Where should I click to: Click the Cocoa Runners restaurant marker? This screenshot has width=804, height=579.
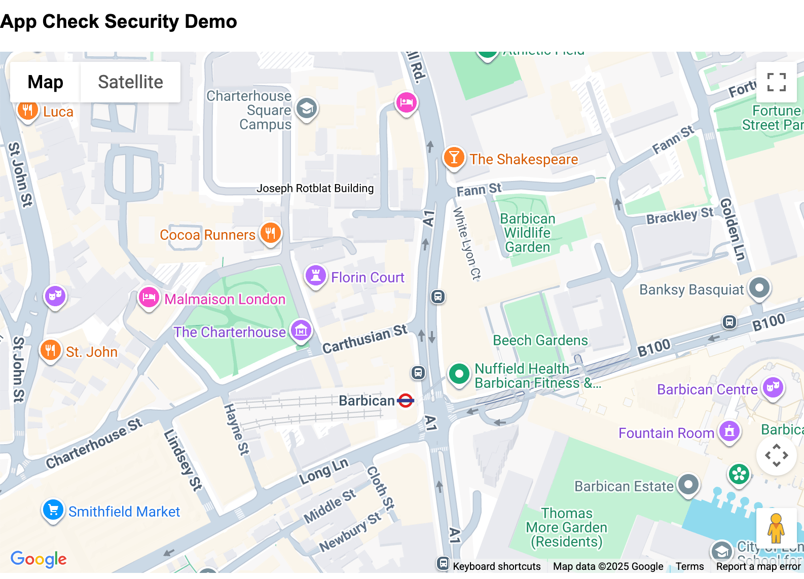click(271, 233)
